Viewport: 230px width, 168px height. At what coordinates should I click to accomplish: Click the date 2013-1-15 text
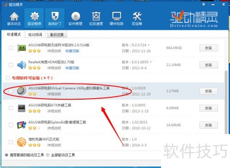140,111
